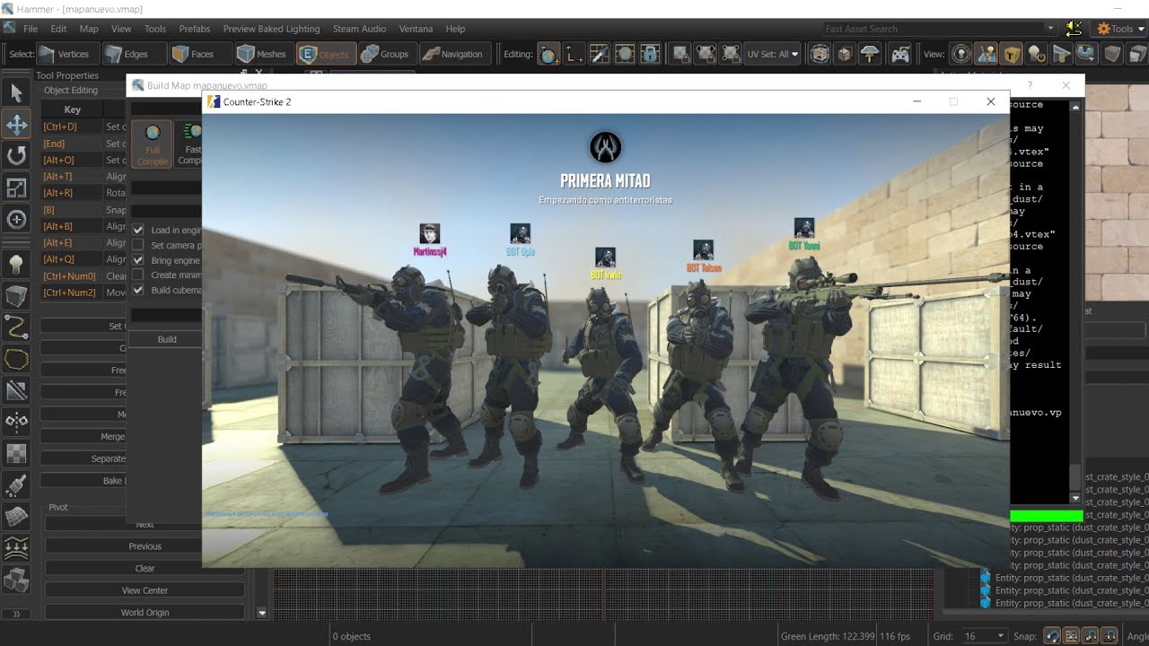Open the File menu
Viewport: 1149px width, 646px height.
click(31, 29)
